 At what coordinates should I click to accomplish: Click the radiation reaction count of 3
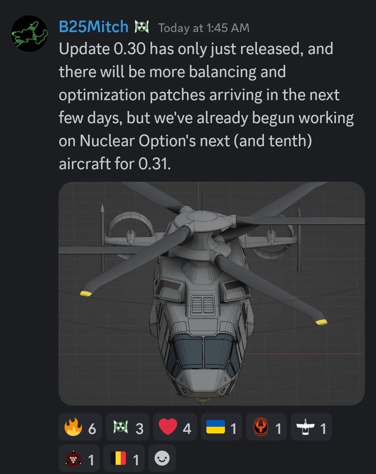[x=139, y=429]
